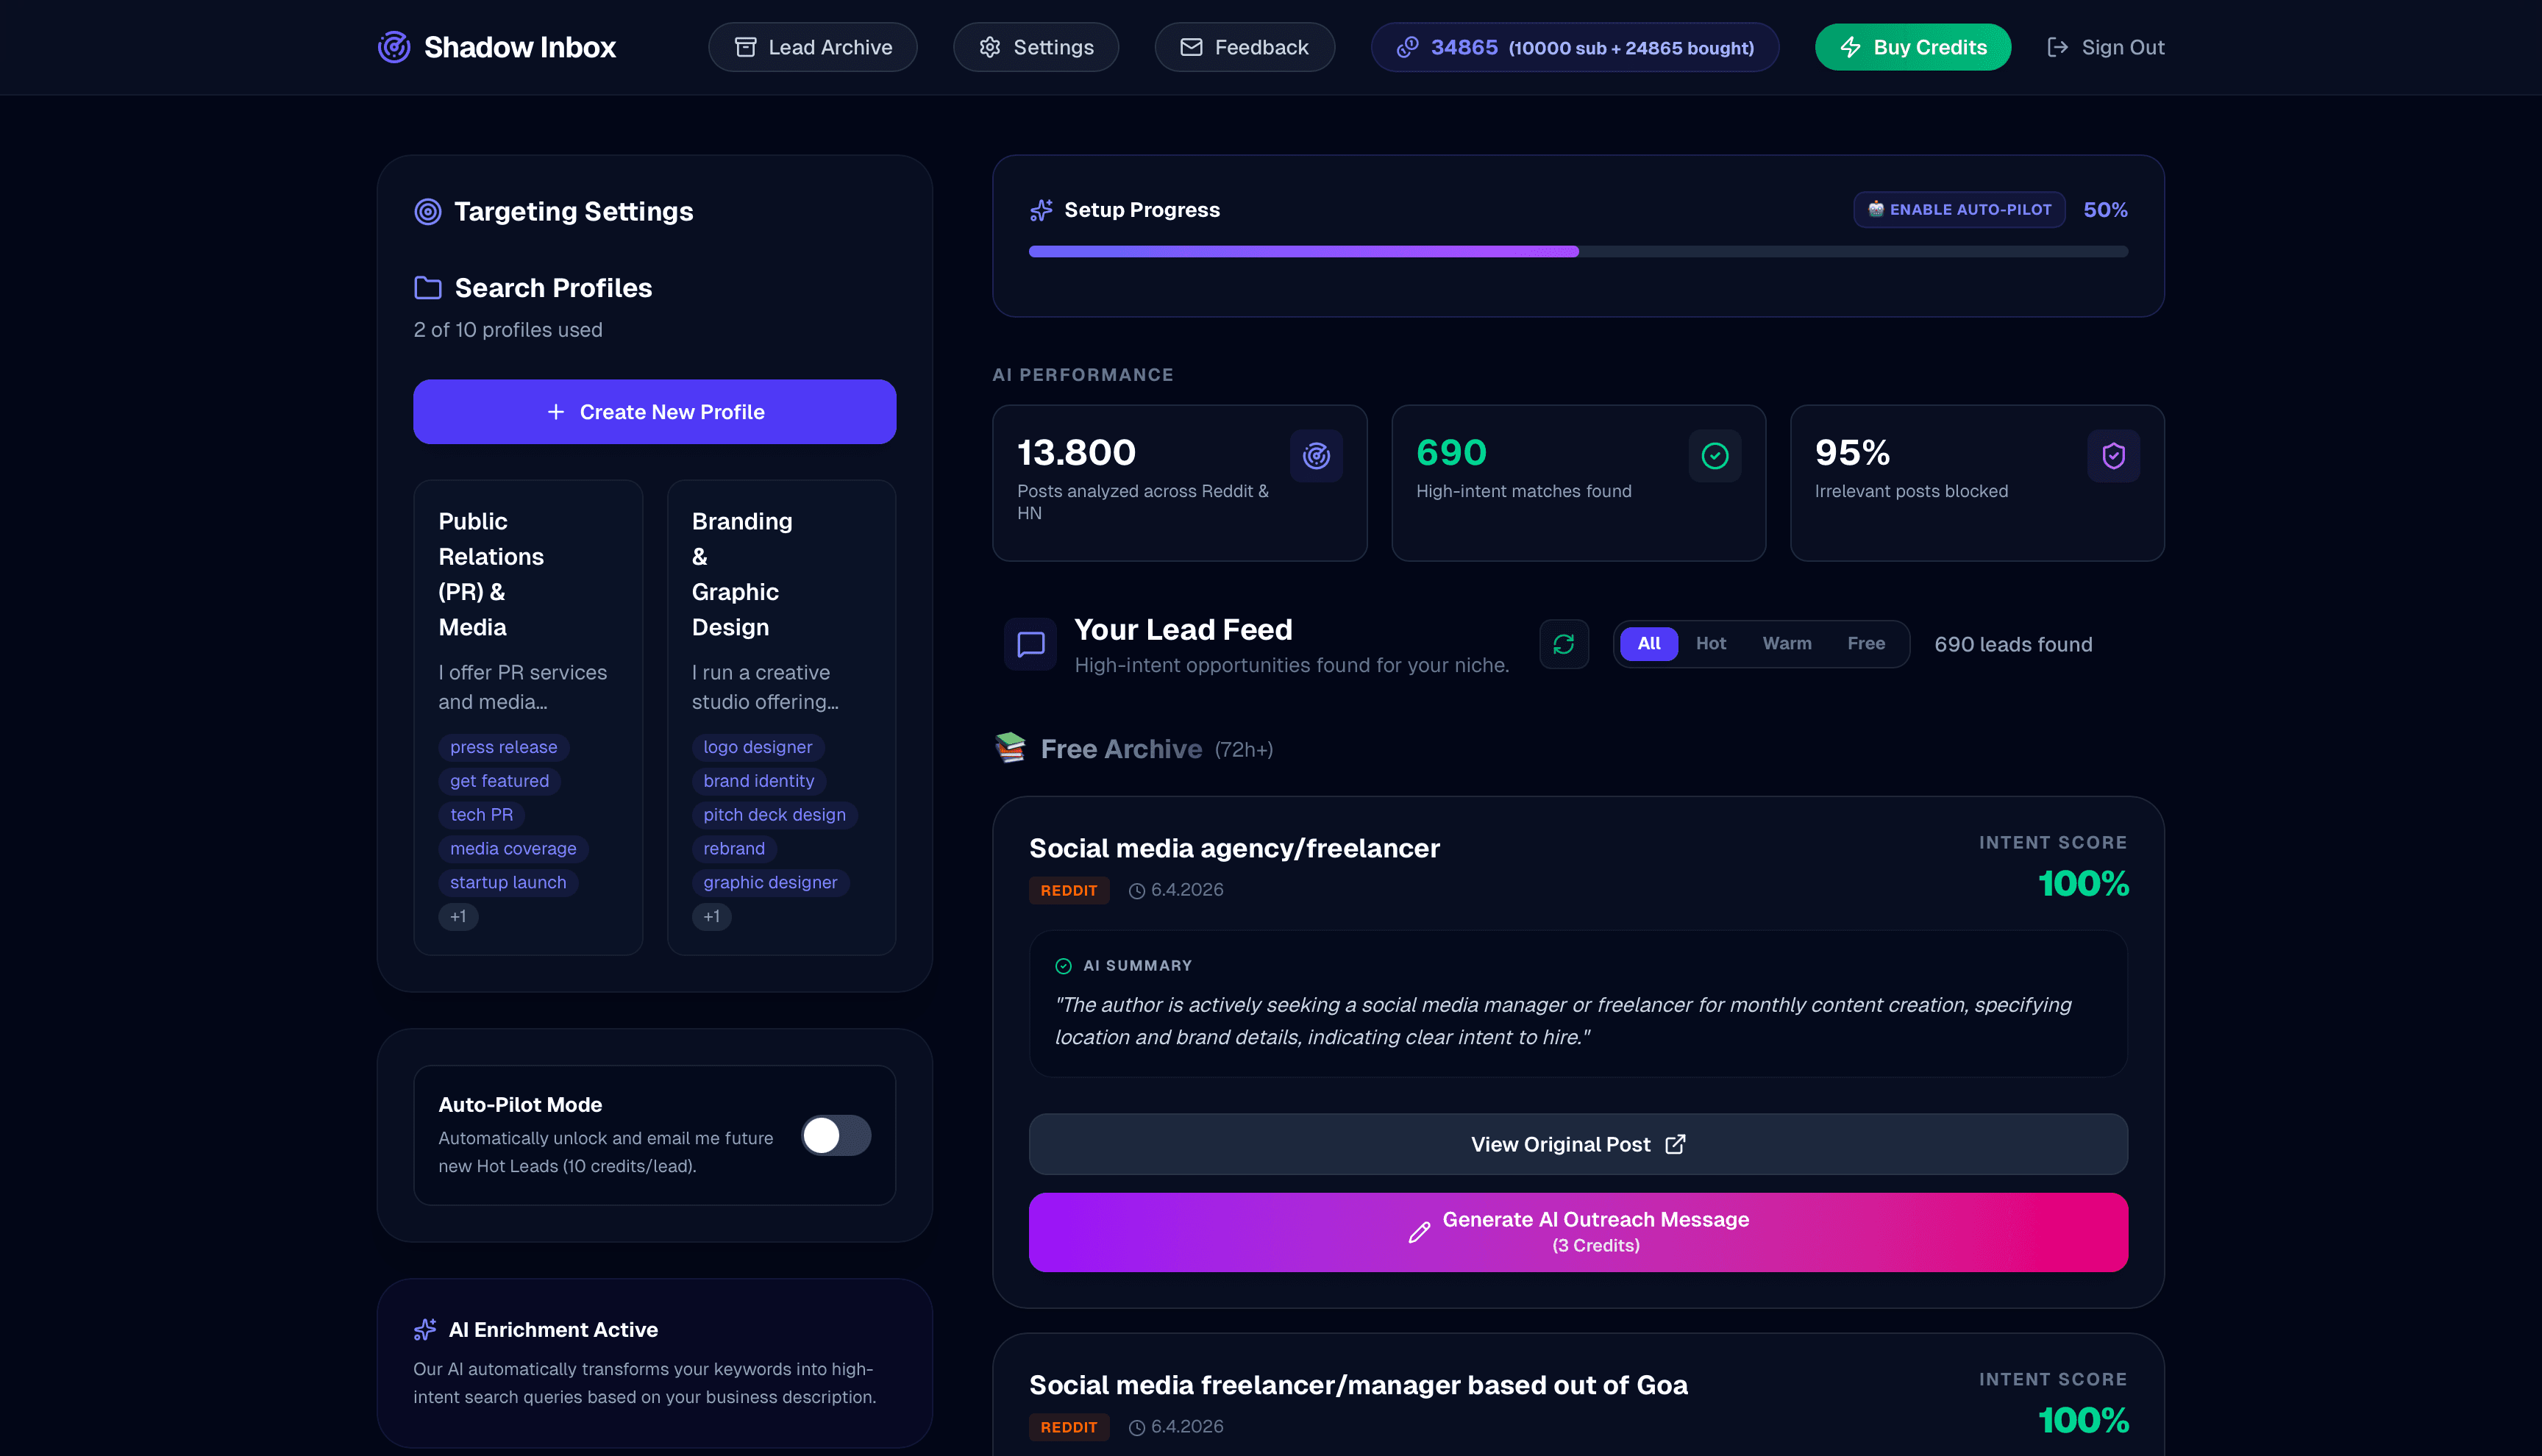Viewport: 2542px width, 1456px height.
Task: Click the 'brand identity' keyword tag
Action: coord(759,781)
